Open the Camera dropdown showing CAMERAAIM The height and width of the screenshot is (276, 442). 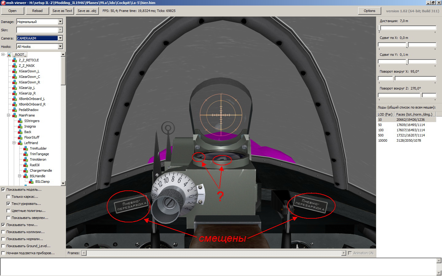(60, 38)
